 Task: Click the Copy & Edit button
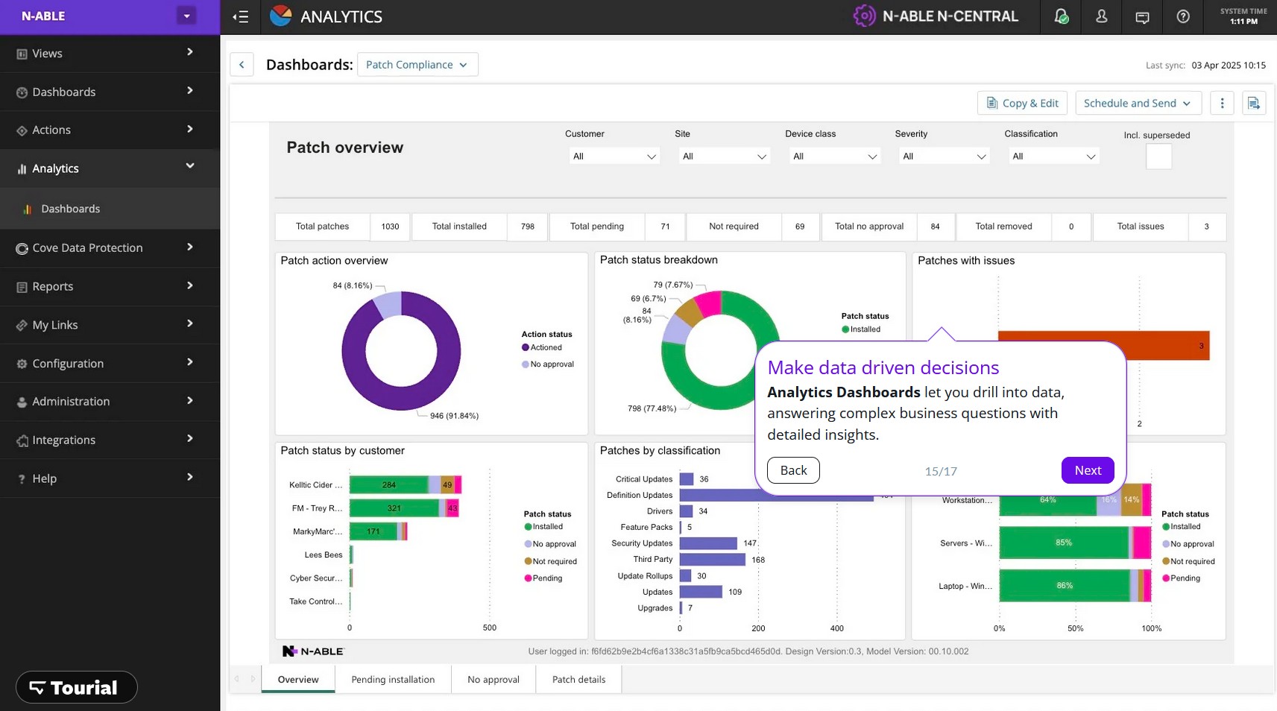coord(1022,103)
